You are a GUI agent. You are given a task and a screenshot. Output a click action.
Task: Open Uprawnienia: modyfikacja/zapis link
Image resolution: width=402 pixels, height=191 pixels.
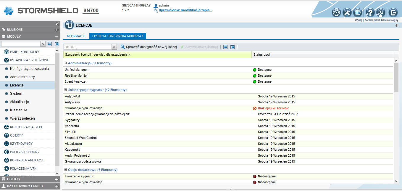[185, 10]
